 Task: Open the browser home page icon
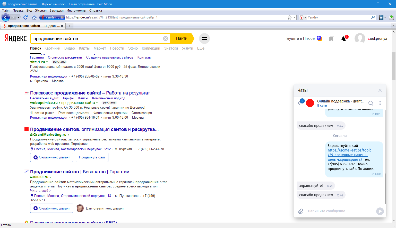click(34, 17)
